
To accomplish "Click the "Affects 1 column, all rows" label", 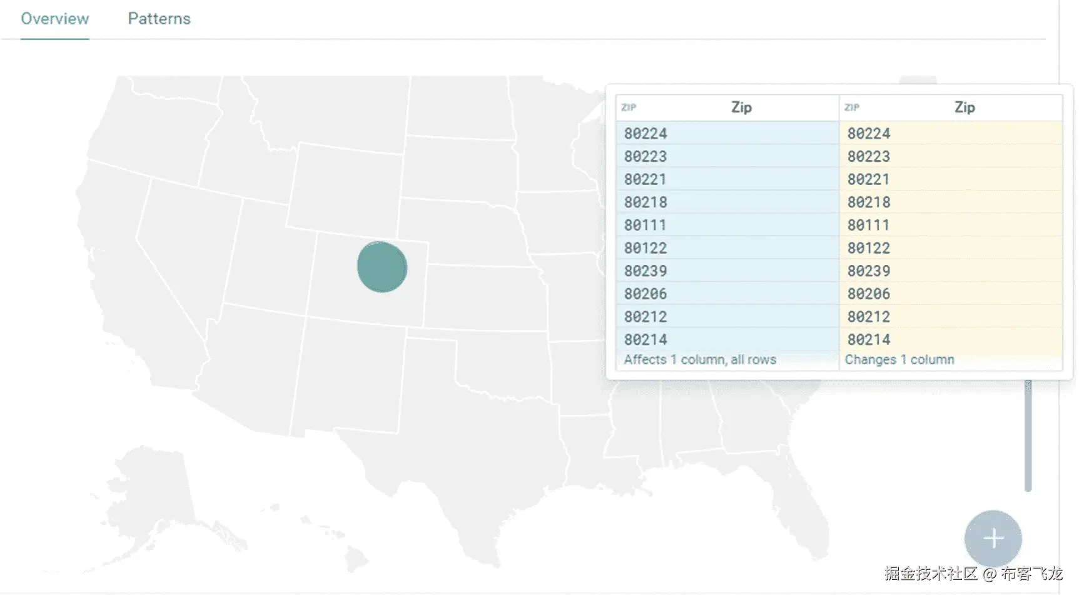I will pyautogui.click(x=700, y=360).
